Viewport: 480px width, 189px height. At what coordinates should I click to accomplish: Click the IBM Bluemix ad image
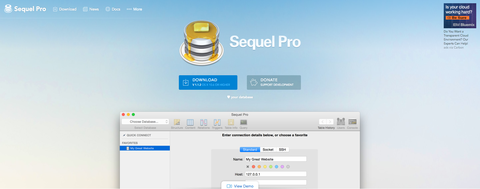point(460,16)
